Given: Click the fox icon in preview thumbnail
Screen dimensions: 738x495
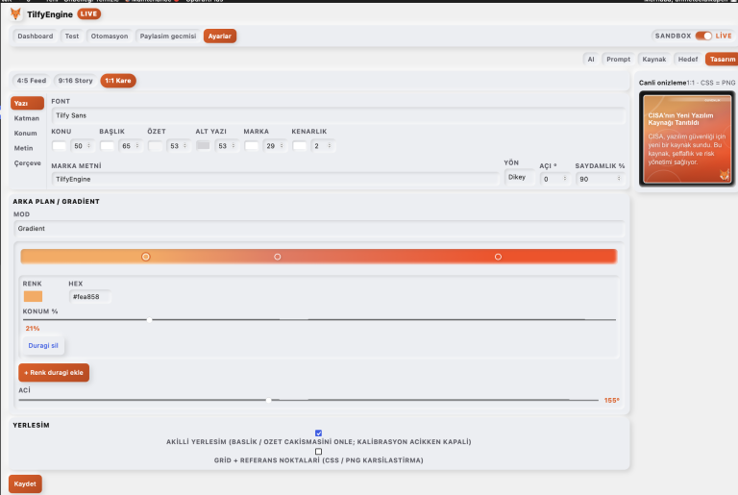Looking at the screenshot, I should coord(725,175).
